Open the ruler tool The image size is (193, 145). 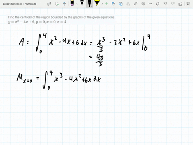tap(136, 4)
